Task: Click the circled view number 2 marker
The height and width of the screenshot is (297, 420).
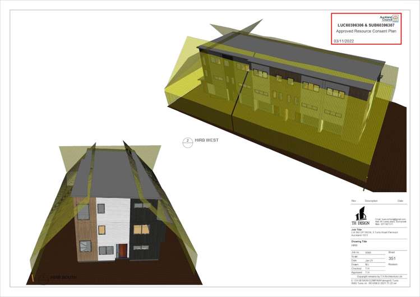Action: [188, 142]
